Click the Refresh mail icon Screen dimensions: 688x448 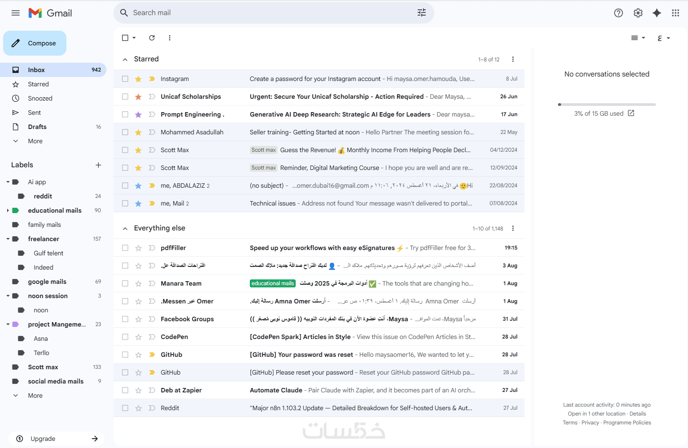152,38
